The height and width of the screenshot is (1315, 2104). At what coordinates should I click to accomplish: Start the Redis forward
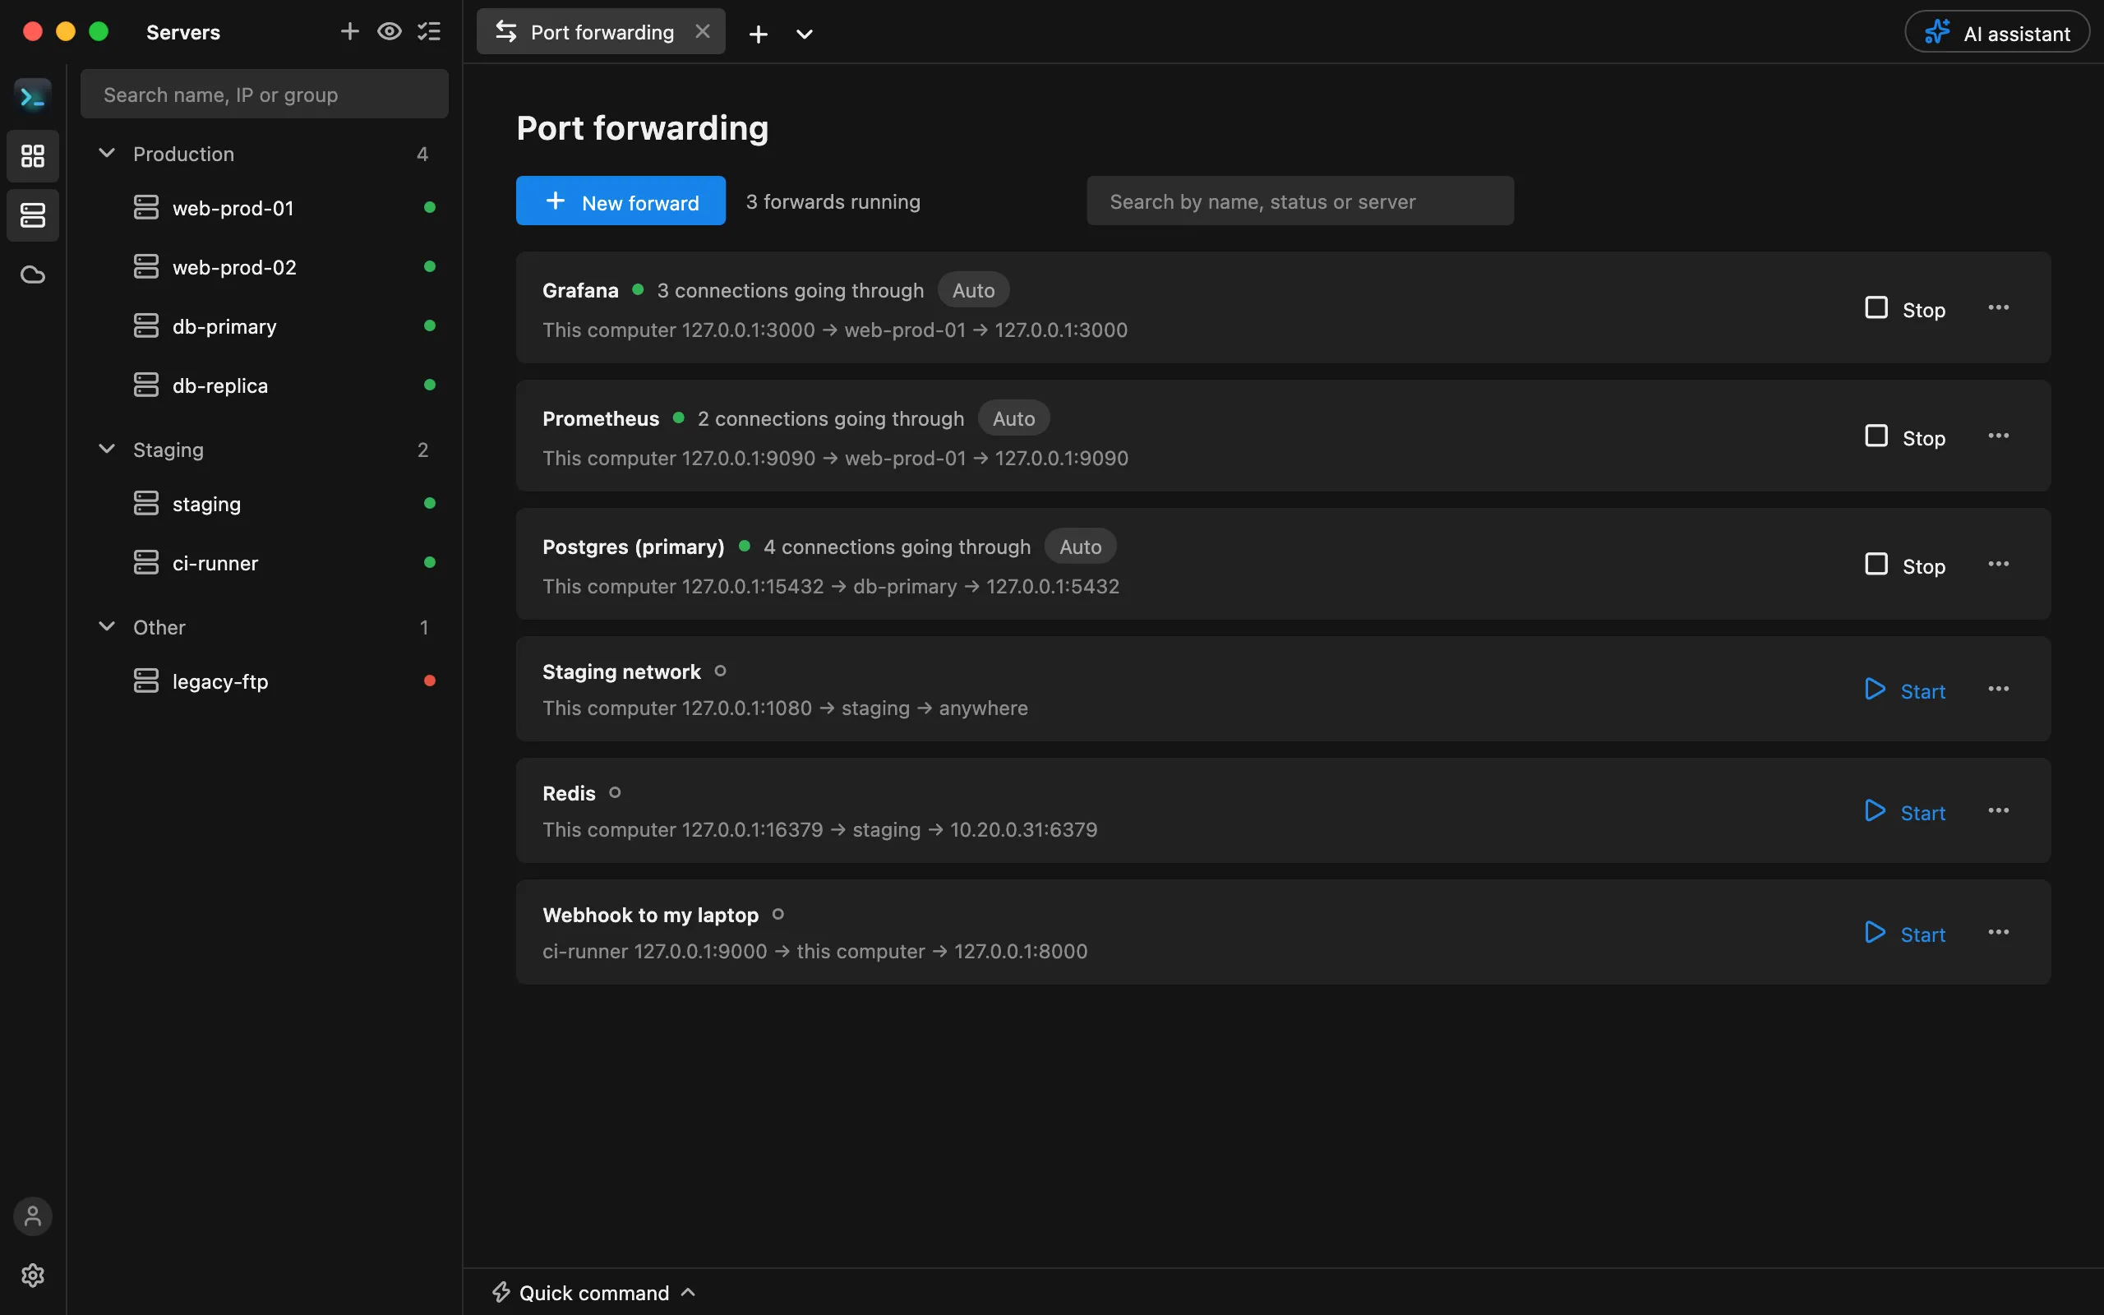(x=1905, y=811)
